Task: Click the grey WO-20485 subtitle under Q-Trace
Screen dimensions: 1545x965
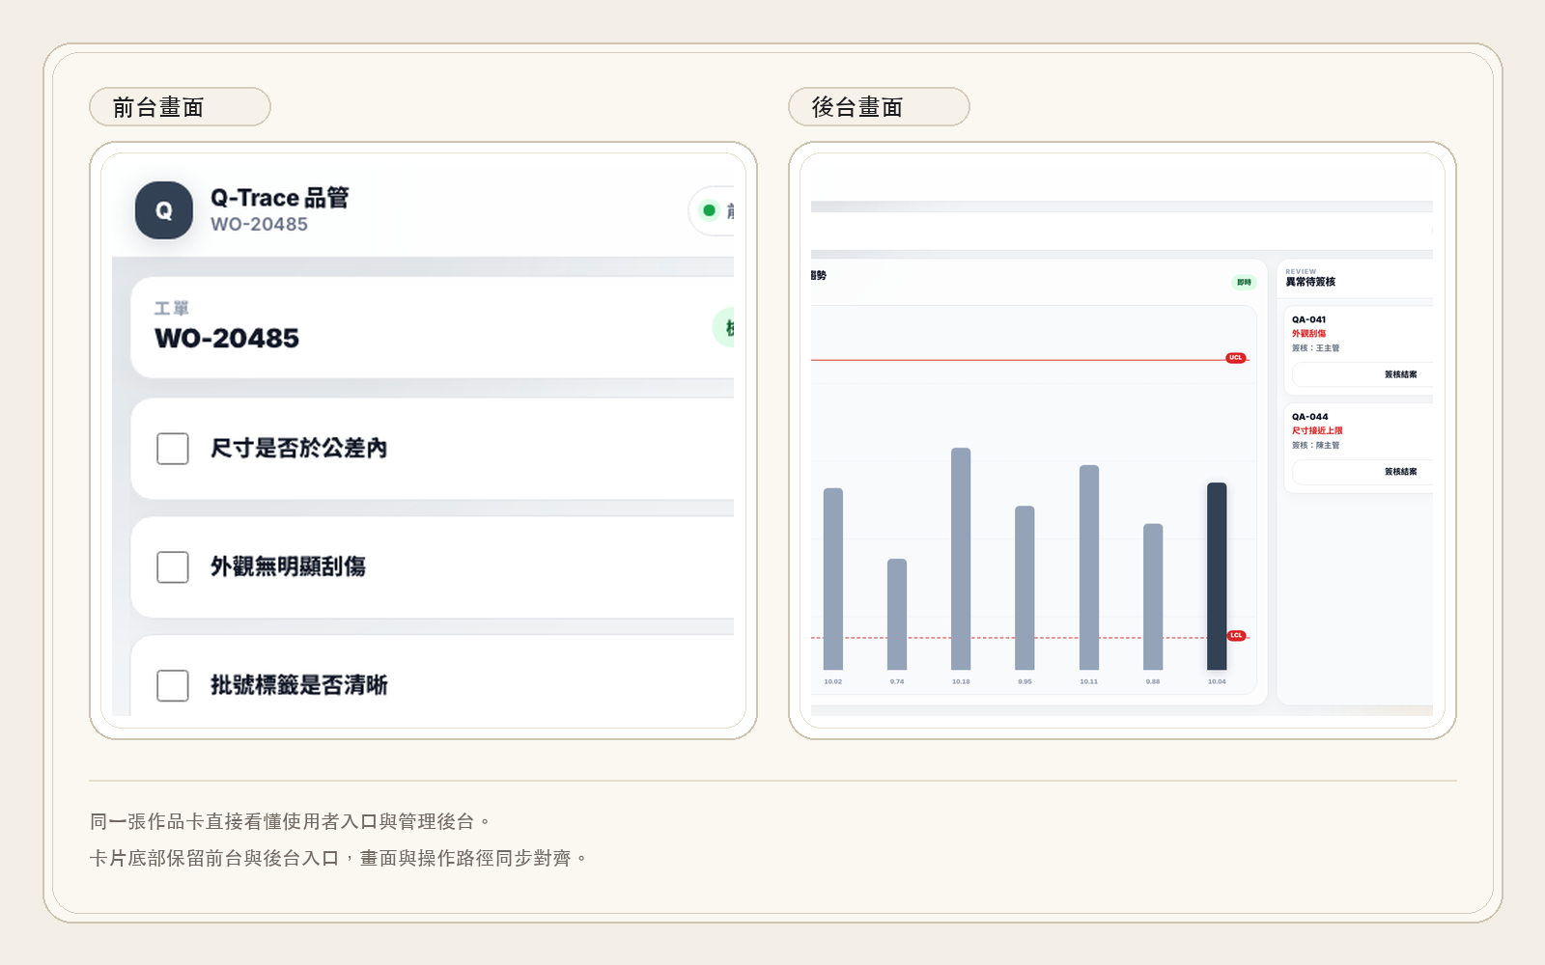Action: pyautogui.click(x=259, y=225)
